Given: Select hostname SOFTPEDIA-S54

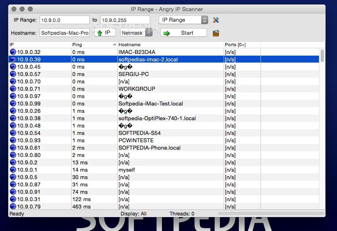Looking at the screenshot, I should [x=139, y=133].
